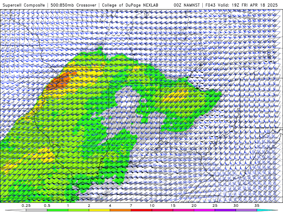Click the colorbar label '35'

click(x=257, y=206)
